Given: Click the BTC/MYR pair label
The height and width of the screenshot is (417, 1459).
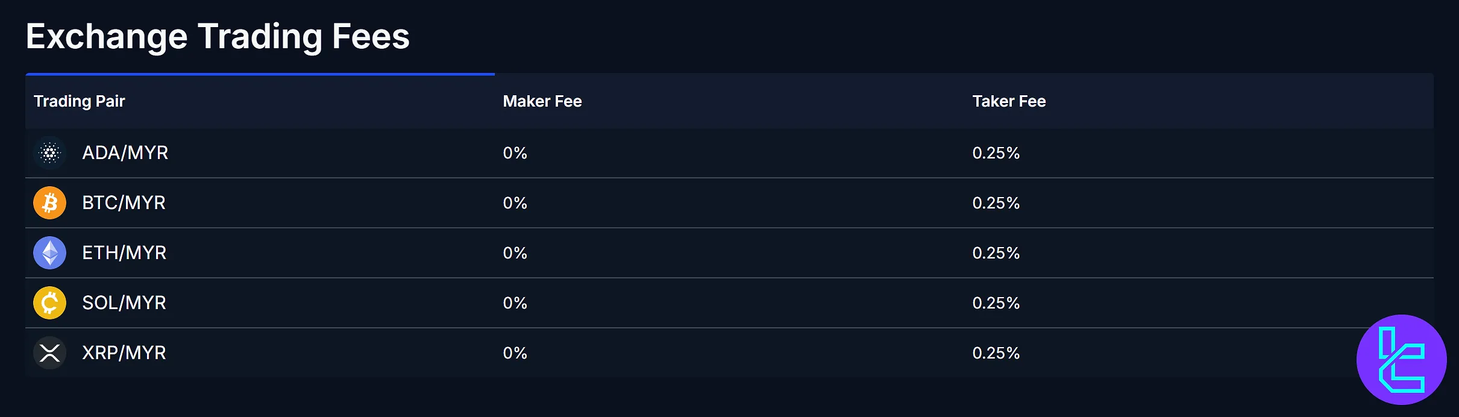Looking at the screenshot, I should coord(124,203).
